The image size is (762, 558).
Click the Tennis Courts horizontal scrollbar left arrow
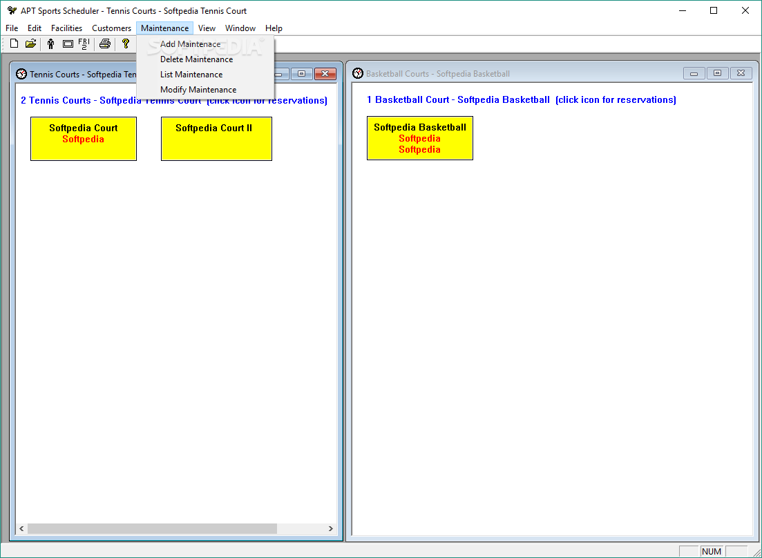[x=21, y=528]
